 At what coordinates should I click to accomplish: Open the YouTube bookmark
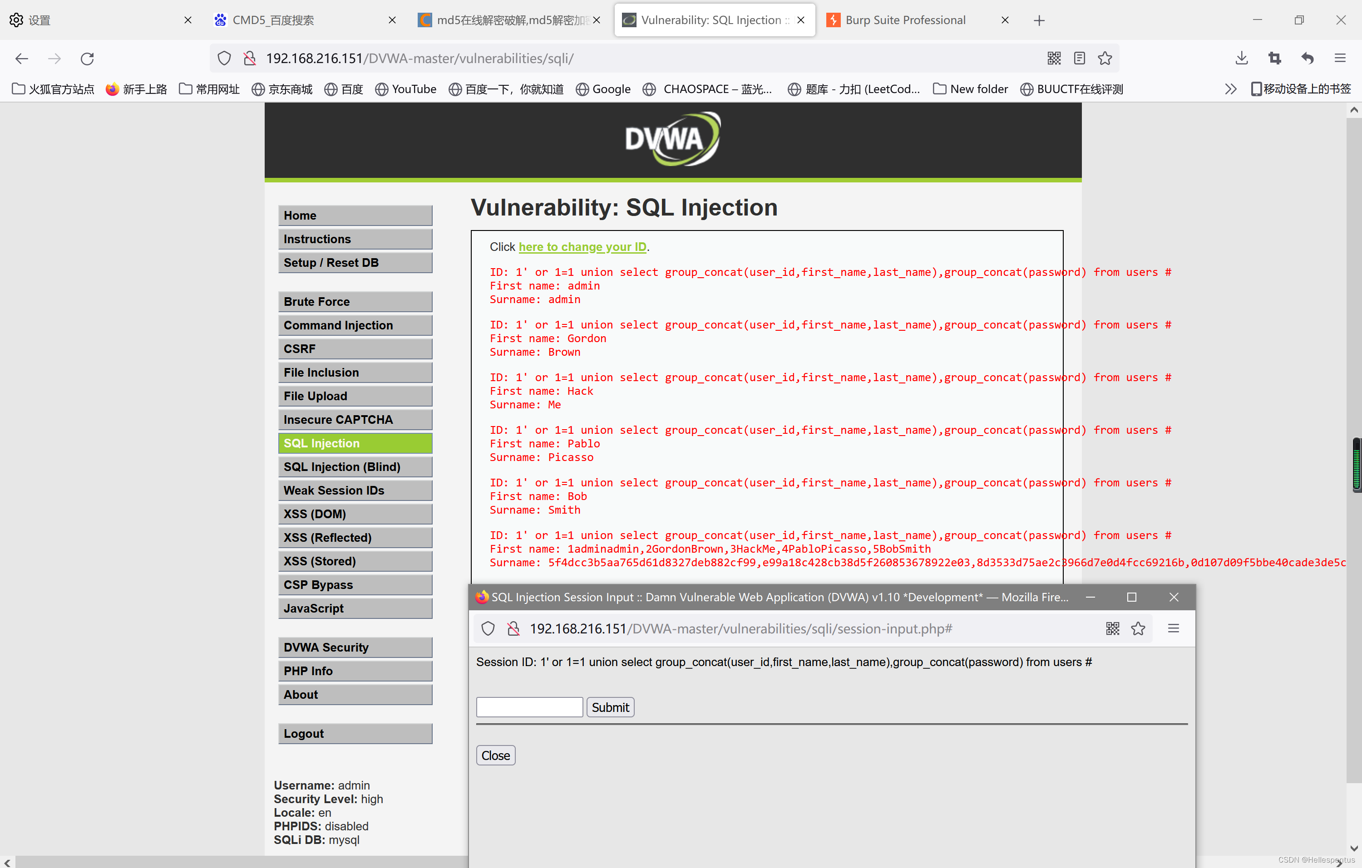(x=406, y=89)
